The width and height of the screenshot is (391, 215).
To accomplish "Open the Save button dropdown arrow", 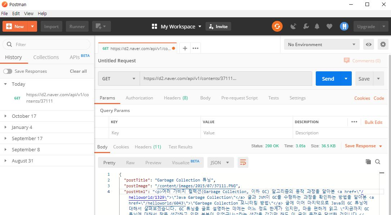I will coord(378,79).
